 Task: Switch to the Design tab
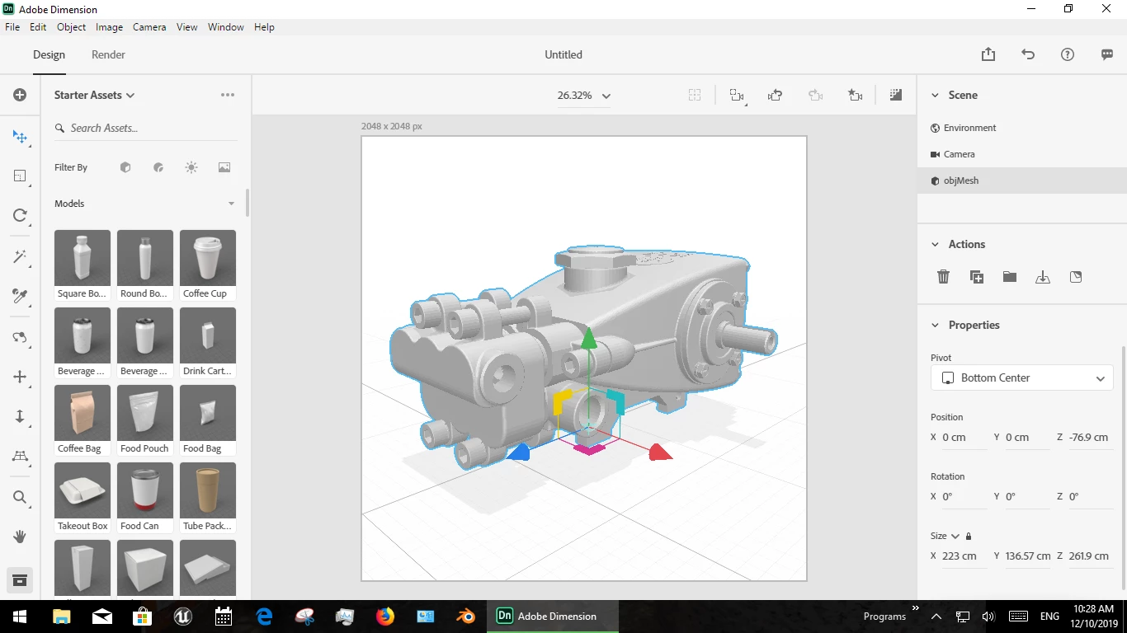(x=49, y=54)
